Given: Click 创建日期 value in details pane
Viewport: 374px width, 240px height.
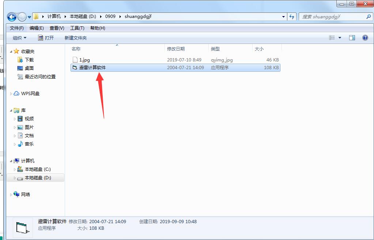Looking at the screenshot, I should [x=178, y=222].
